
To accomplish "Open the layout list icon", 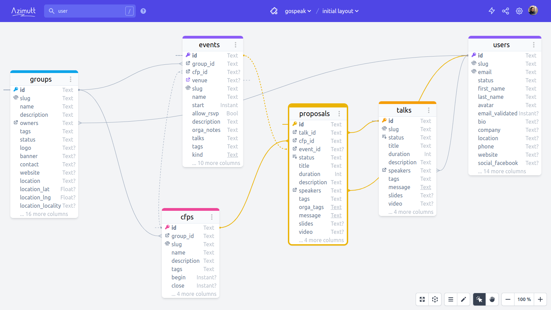I will point(450,299).
